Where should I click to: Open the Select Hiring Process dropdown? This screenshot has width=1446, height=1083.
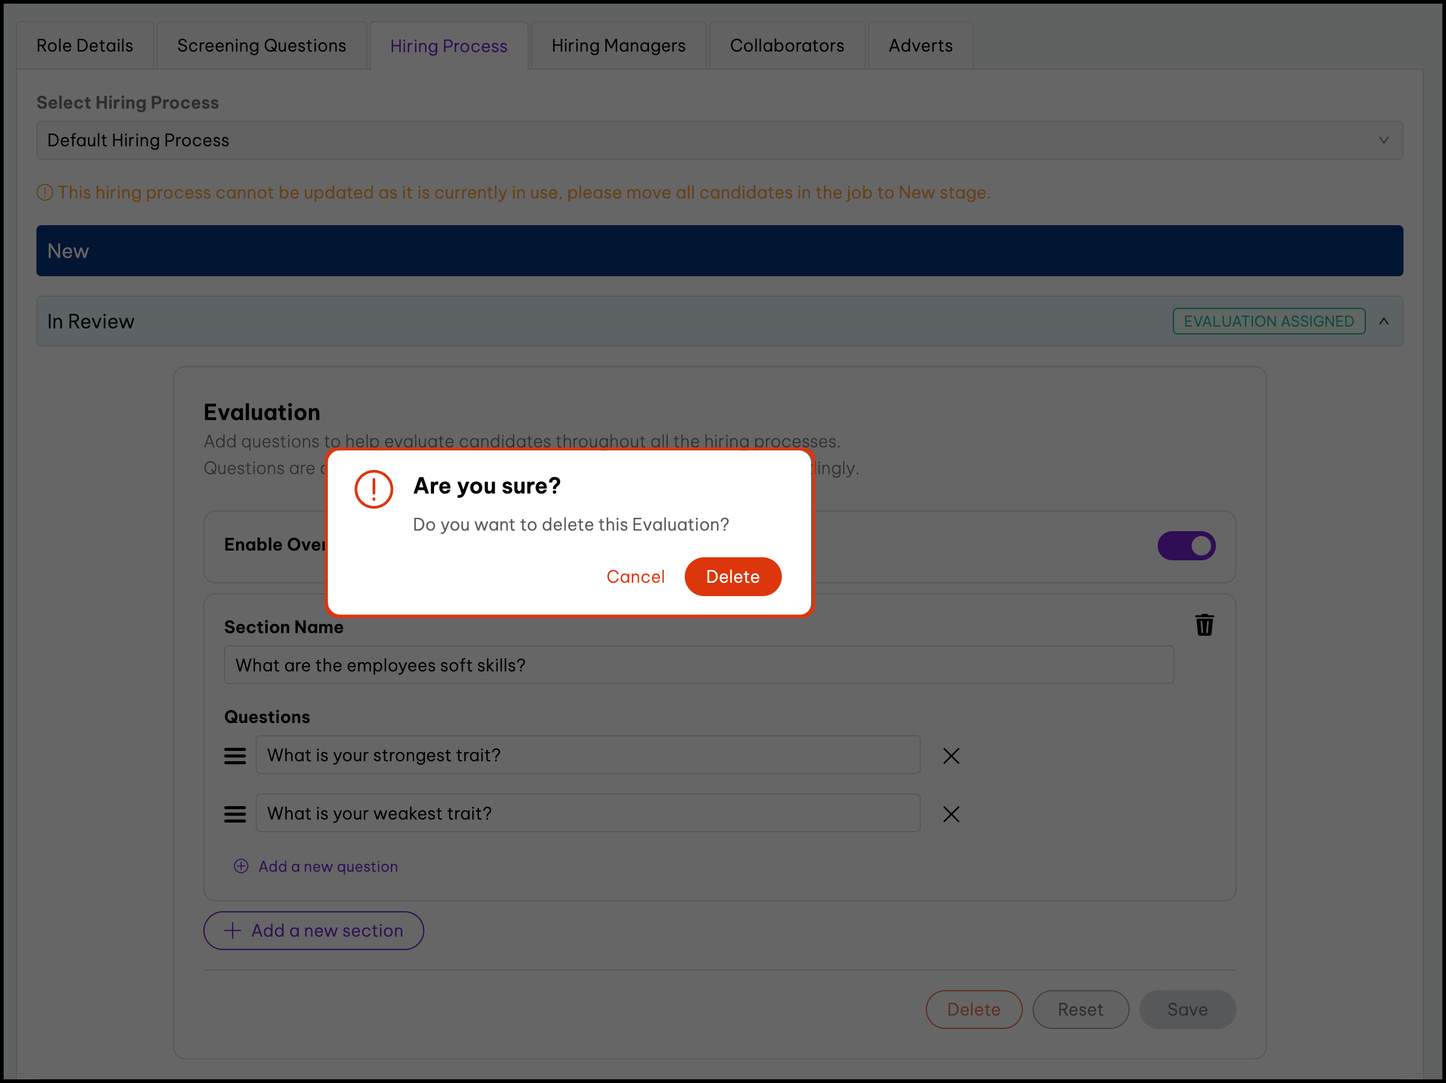[x=719, y=140]
